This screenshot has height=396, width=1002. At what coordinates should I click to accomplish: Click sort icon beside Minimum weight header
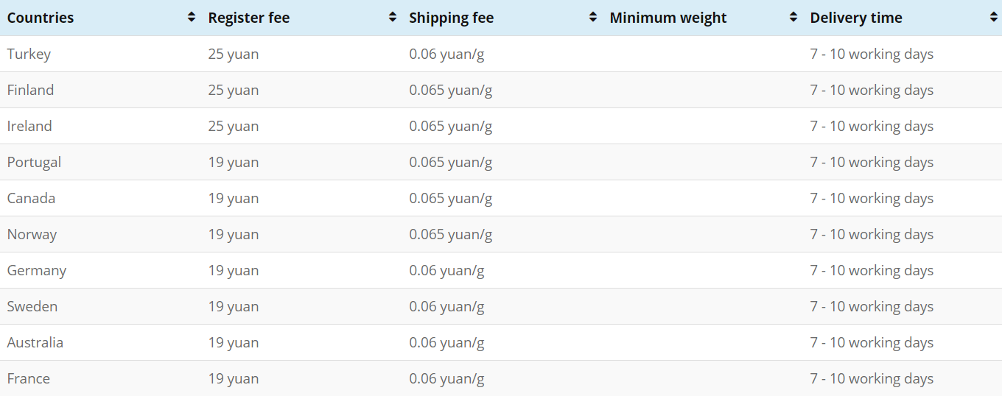[793, 18]
